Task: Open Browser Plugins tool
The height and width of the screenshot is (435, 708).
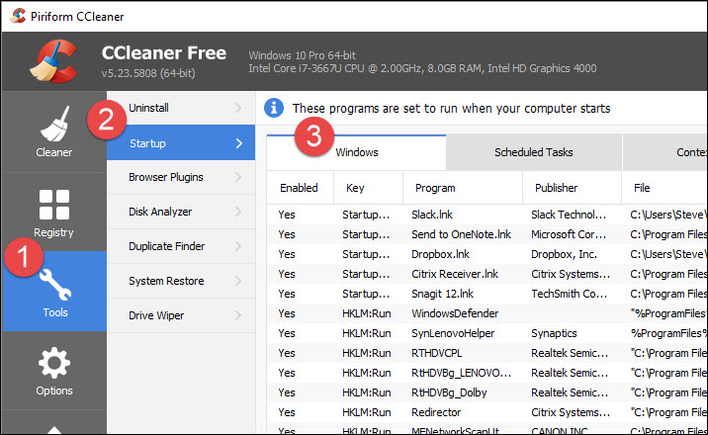Action: tap(181, 177)
